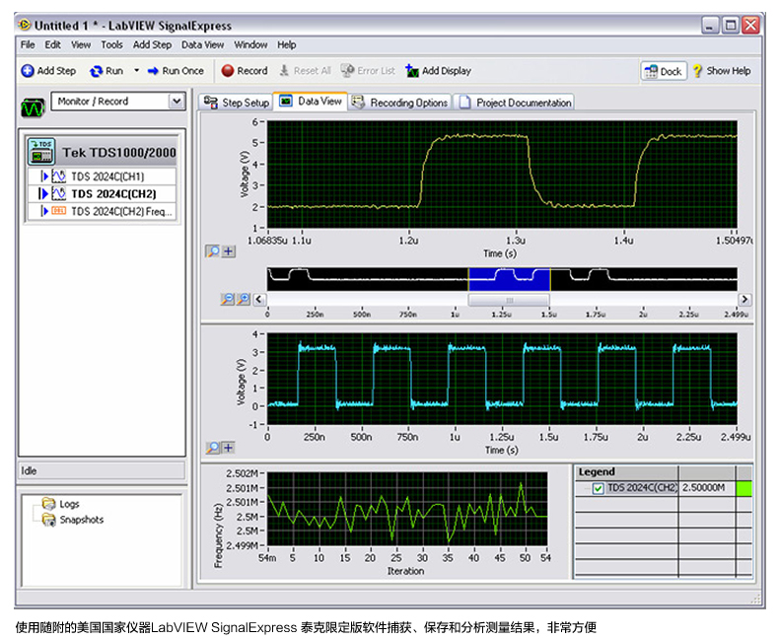779x640 pixels.
Task: Click the CH2 Freq numeric output icon
Action: click(x=58, y=211)
